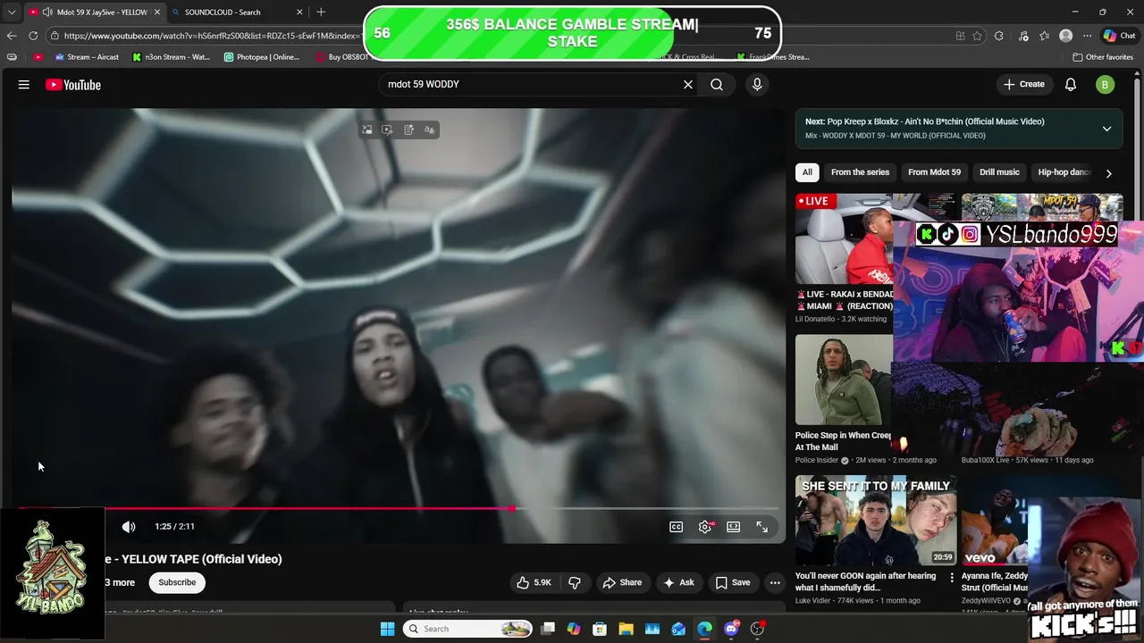Screen dimensions: 1144x643
Task: Click the Create button
Action: (1024, 84)
